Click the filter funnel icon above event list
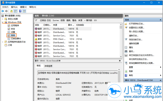 [x=36, y=20]
